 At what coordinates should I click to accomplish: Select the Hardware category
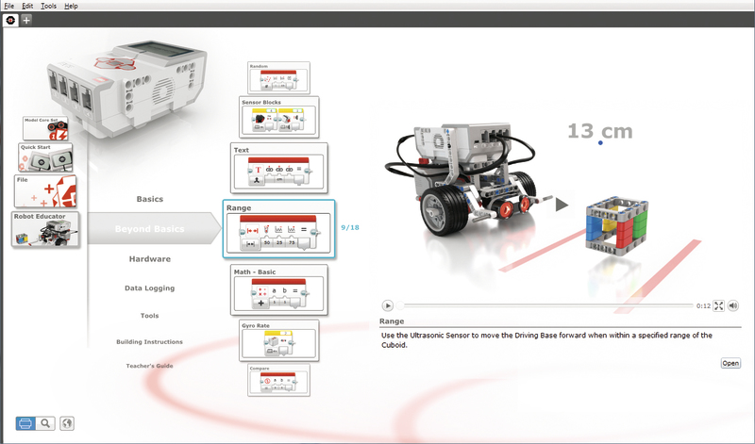tap(150, 259)
